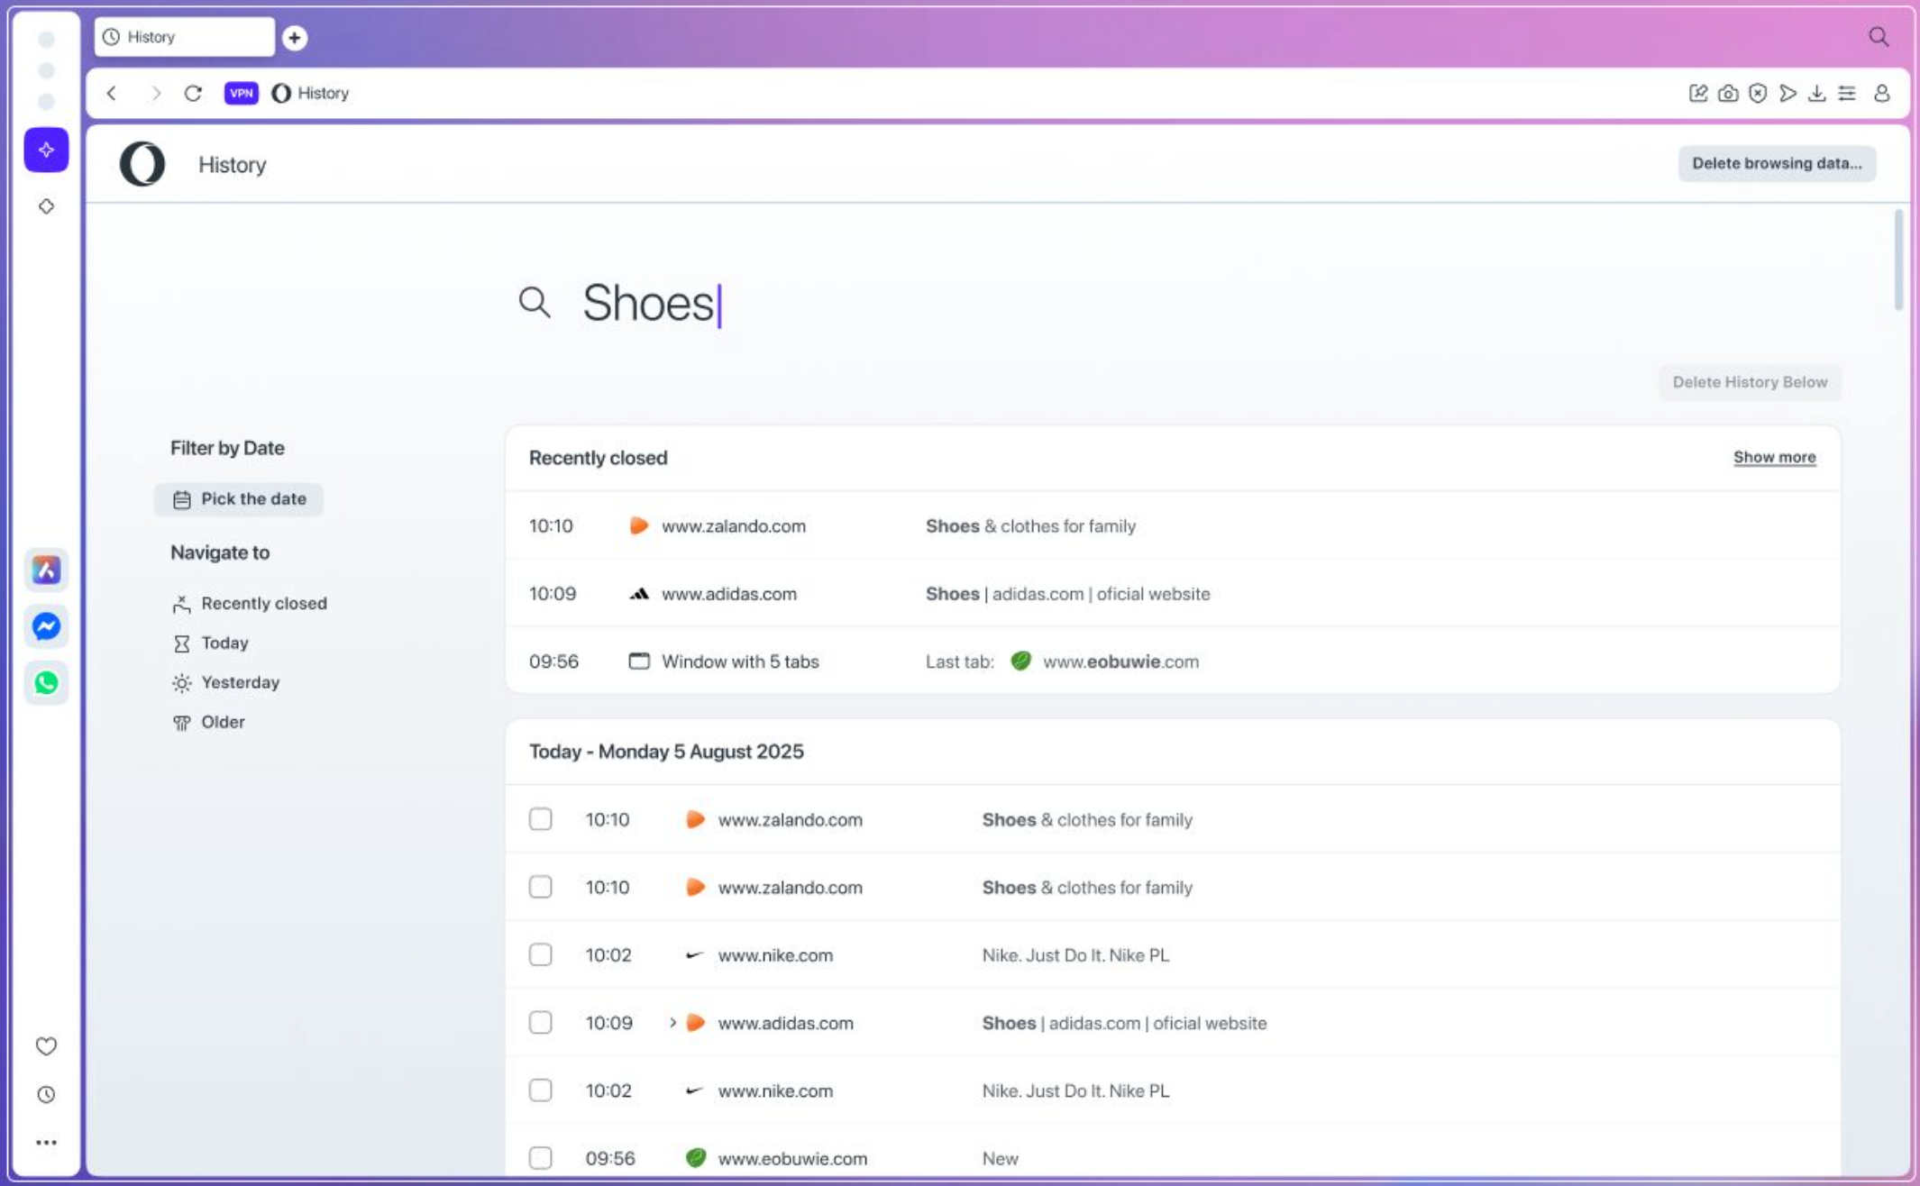This screenshot has height=1186, width=1920.
Task: Tick the 09:56 eobuwie.com checkbox
Action: (x=540, y=1157)
